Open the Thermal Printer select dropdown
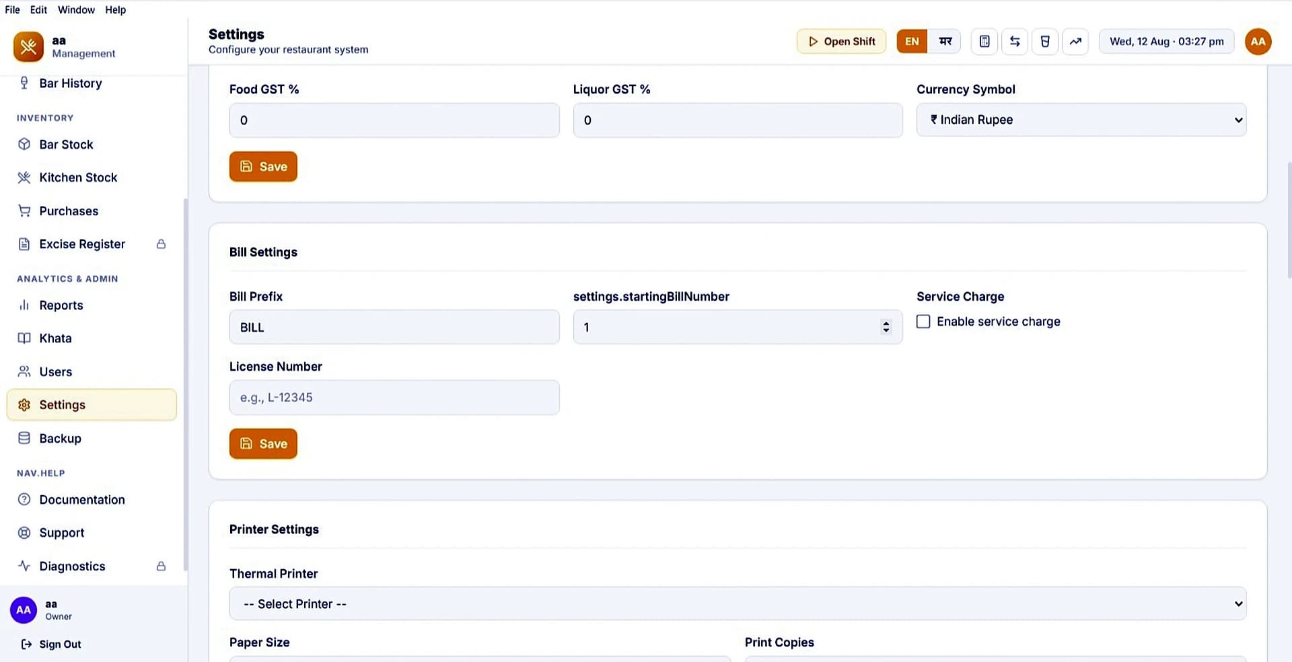Screen dimensions: 1292x662 pos(738,603)
